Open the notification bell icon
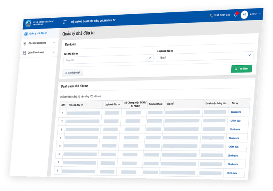The width and height of the screenshot is (273, 191). point(236,15)
